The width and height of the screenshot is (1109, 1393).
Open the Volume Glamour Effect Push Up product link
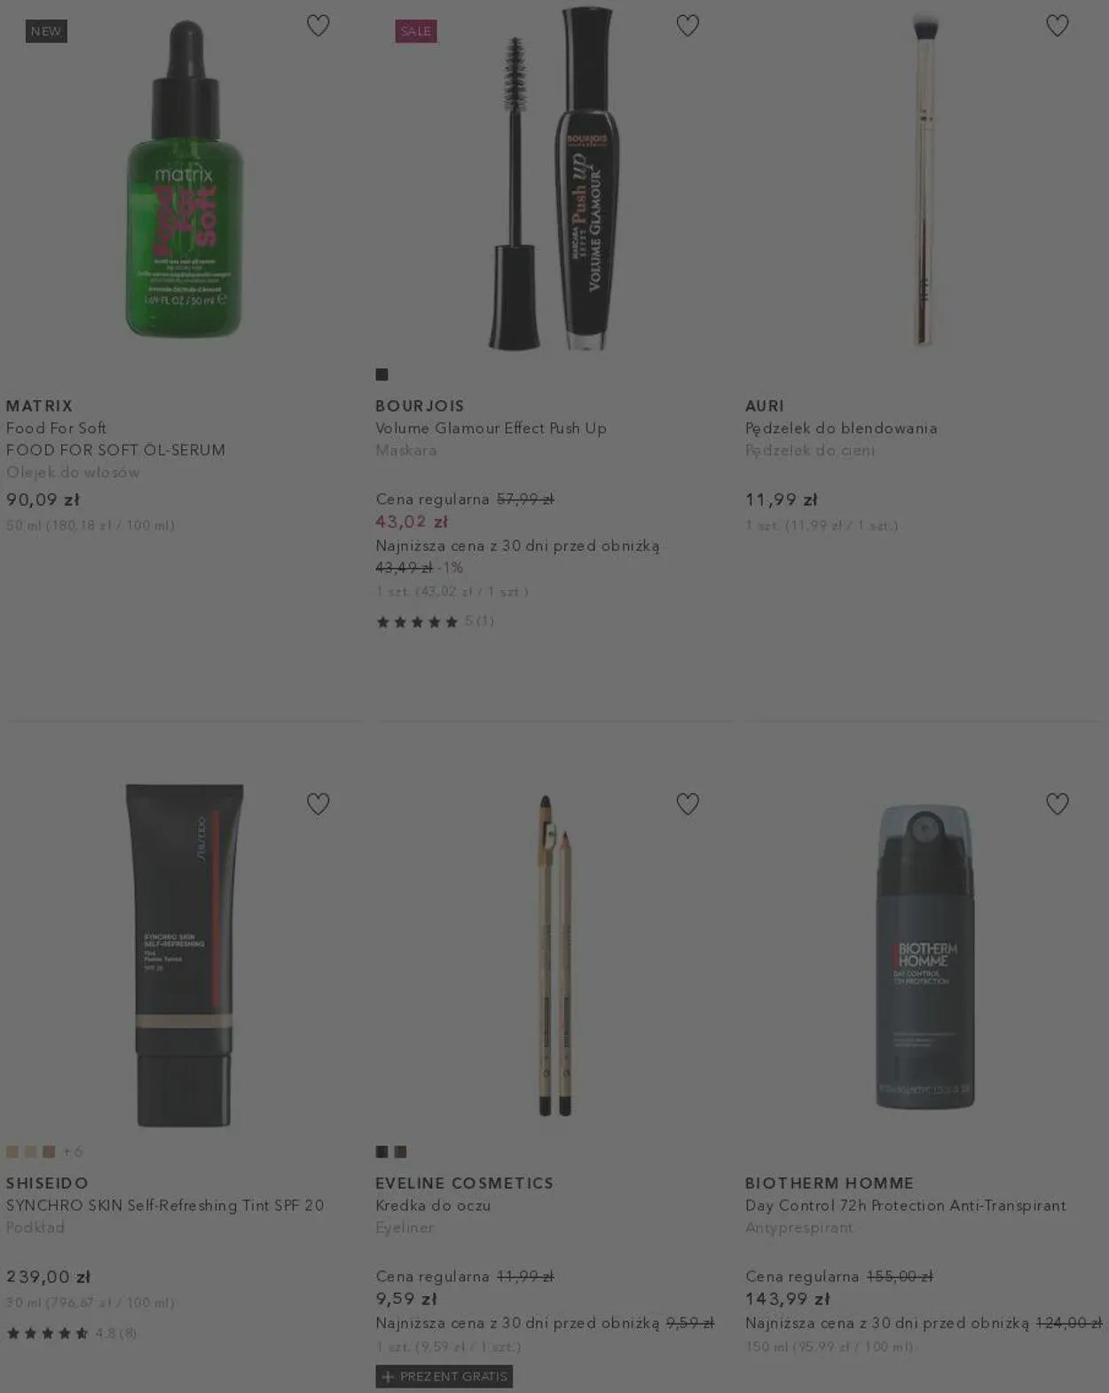click(491, 429)
